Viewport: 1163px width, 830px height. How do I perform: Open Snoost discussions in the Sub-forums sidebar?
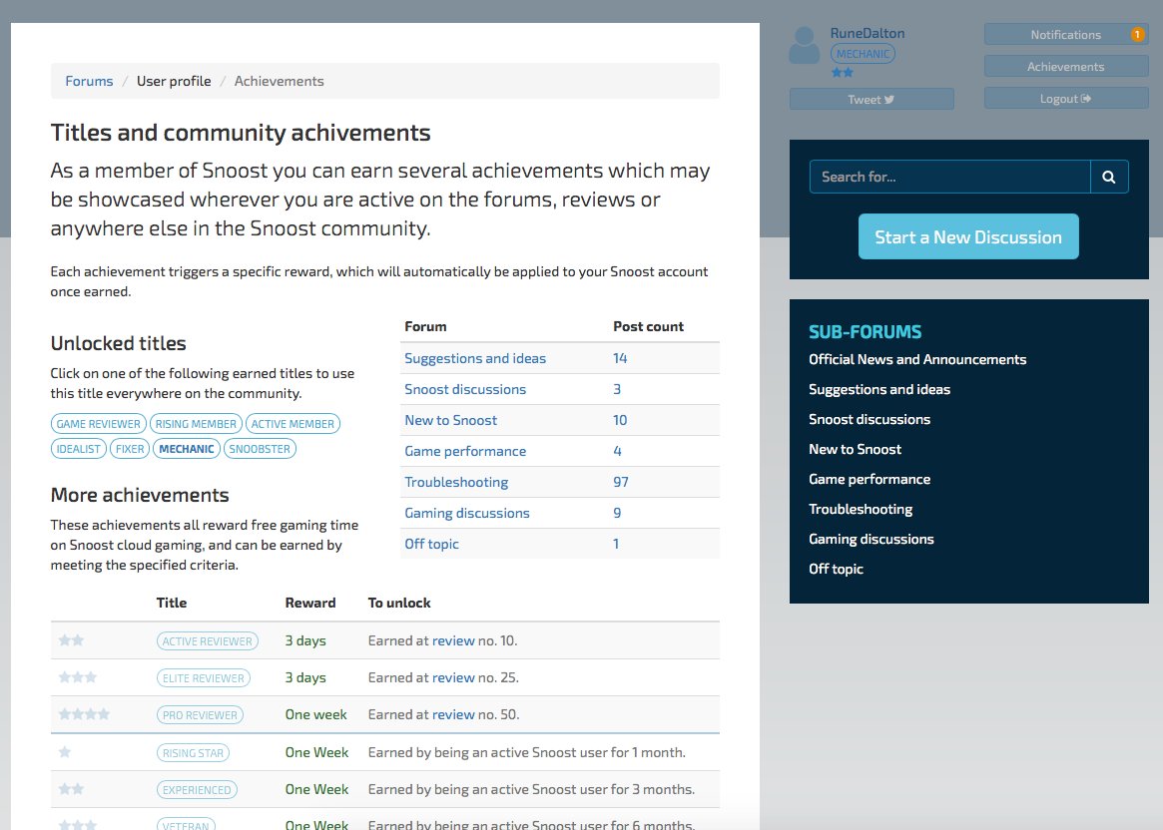tap(870, 419)
